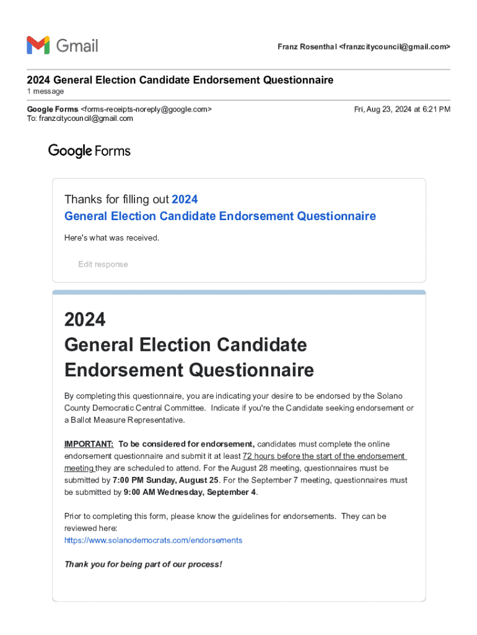Click the large form title heading
Viewport: 477px width, 635px height.
click(189, 345)
